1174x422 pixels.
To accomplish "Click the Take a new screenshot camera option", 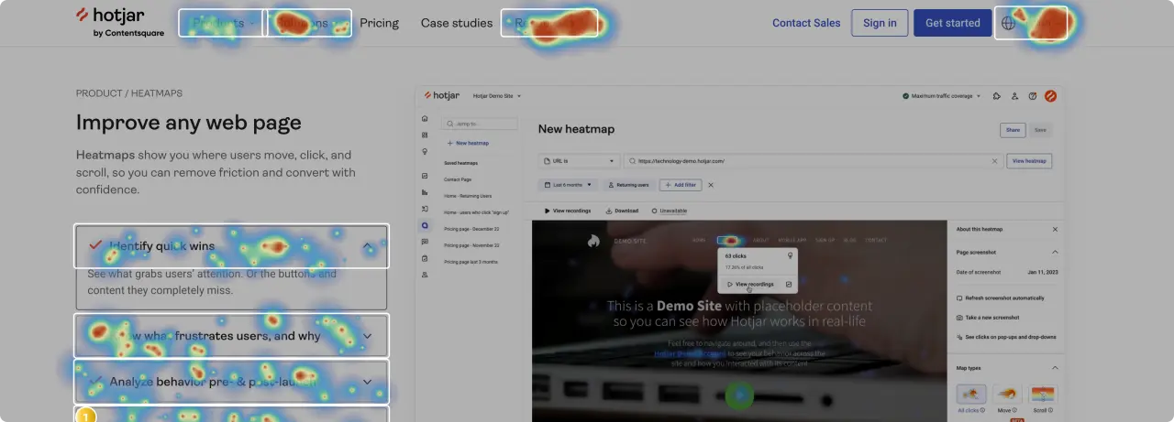I will (x=988, y=318).
